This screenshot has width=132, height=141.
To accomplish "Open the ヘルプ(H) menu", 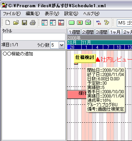I will tap(91, 14).
